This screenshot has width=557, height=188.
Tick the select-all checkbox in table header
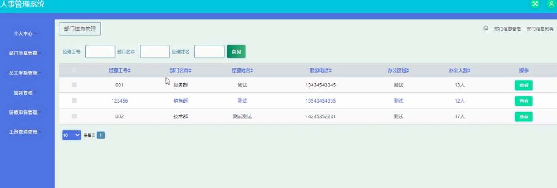(74, 70)
